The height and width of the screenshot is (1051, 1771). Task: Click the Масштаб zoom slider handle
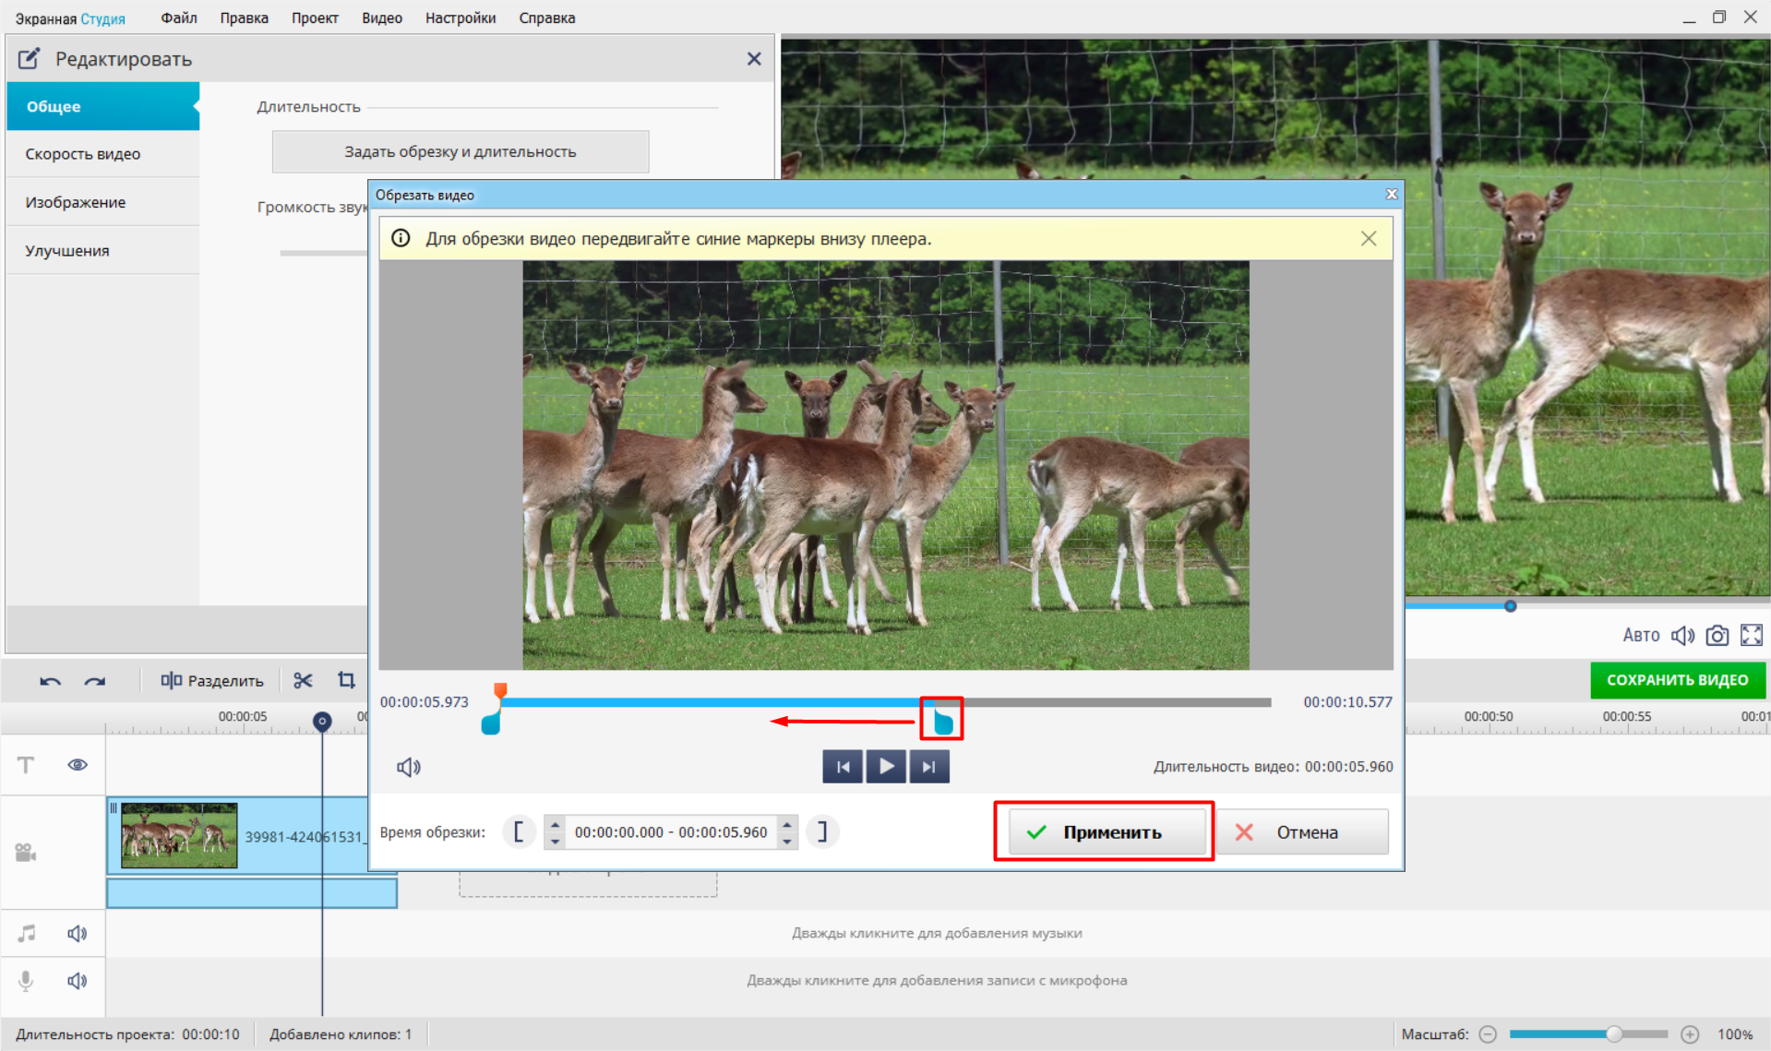pos(1613,1034)
